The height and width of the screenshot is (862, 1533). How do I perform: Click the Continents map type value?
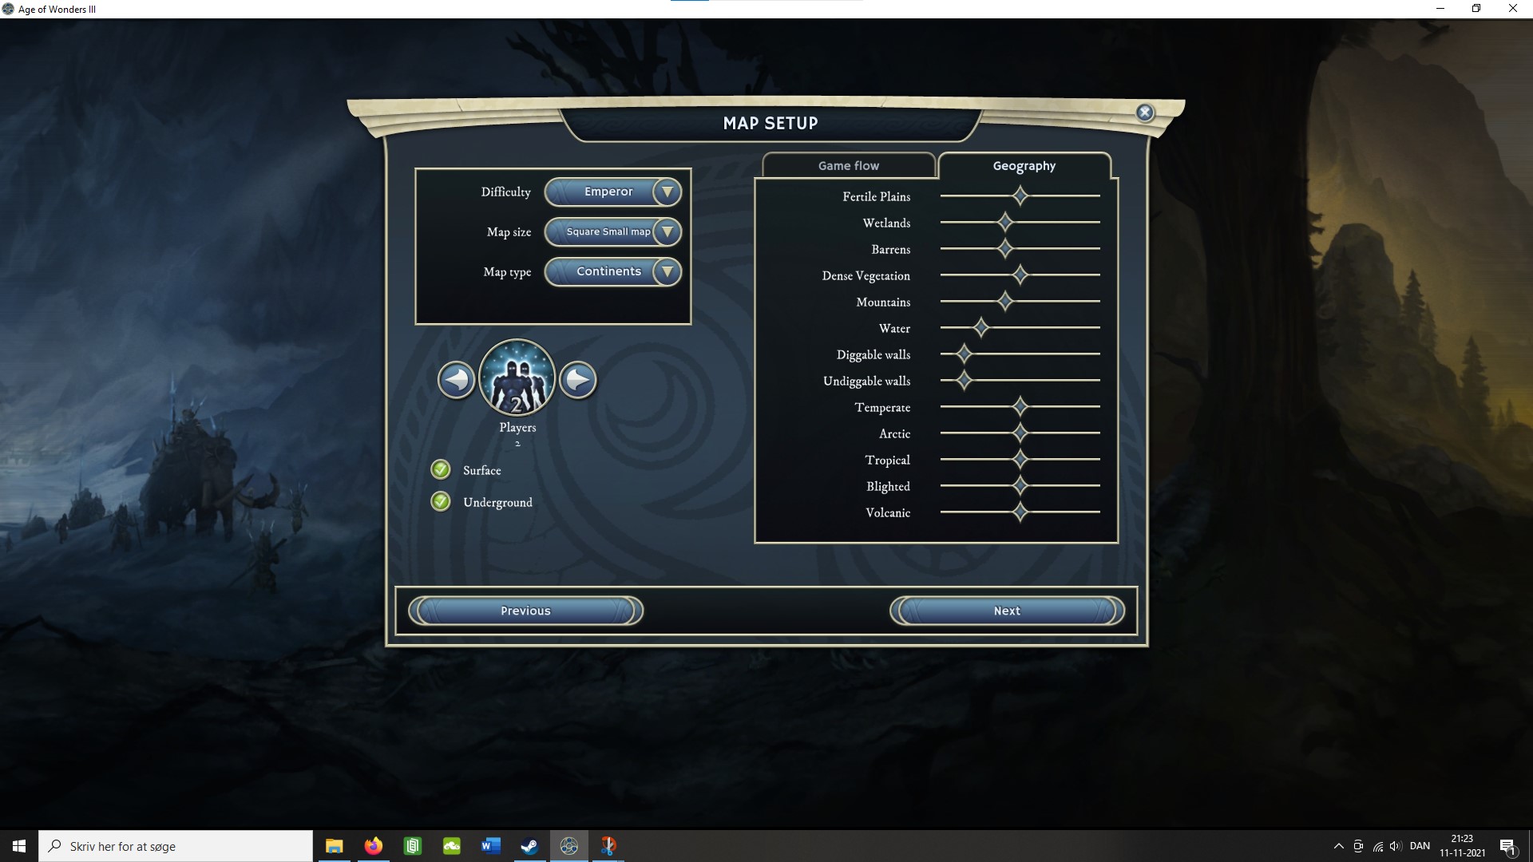coord(608,271)
